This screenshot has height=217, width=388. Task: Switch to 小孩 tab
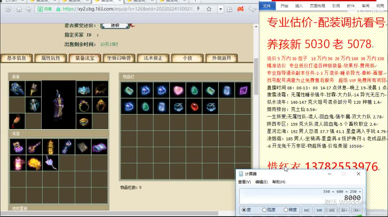(x=187, y=58)
